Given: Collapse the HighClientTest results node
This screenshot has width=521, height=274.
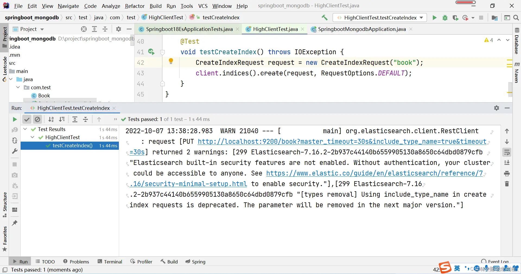Looking at the screenshot, I should [x=33, y=137].
